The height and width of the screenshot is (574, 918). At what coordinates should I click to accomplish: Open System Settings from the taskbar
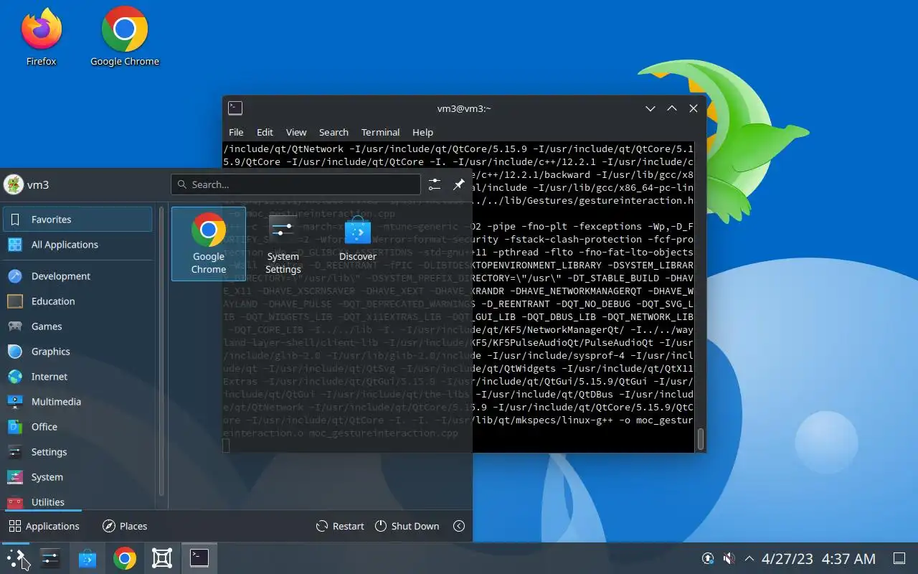tap(50, 558)
